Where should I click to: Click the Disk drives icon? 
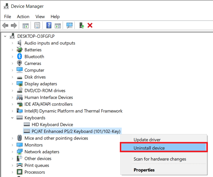coord(19,77)
